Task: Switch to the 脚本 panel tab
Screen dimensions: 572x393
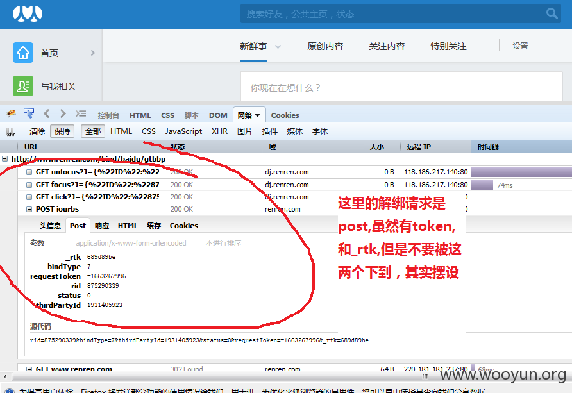Action: coord(191,115)
